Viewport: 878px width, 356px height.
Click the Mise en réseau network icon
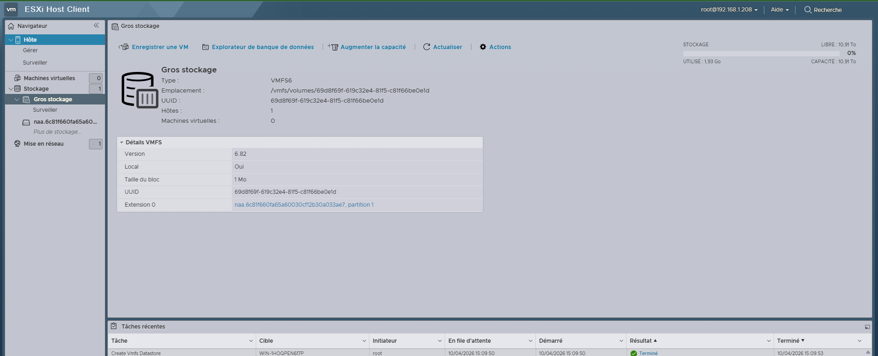pyautogui.click(x=17, y=144)
